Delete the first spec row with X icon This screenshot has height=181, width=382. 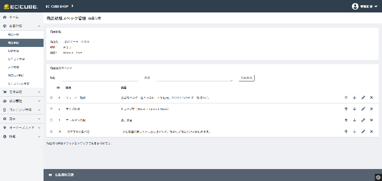(x=371, y=97)
